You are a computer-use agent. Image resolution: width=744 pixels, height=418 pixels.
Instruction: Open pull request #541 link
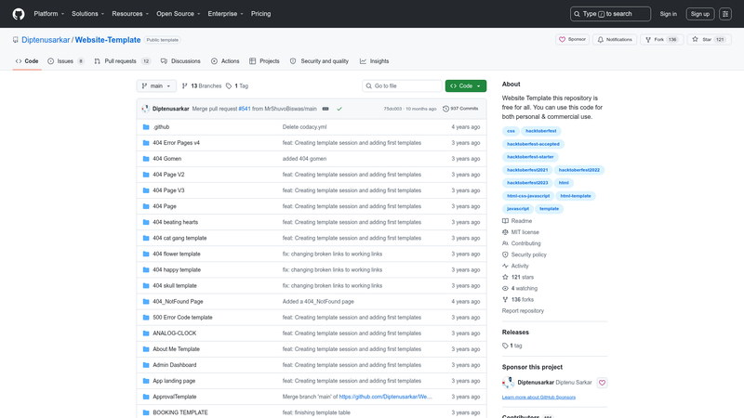point(245,109)
